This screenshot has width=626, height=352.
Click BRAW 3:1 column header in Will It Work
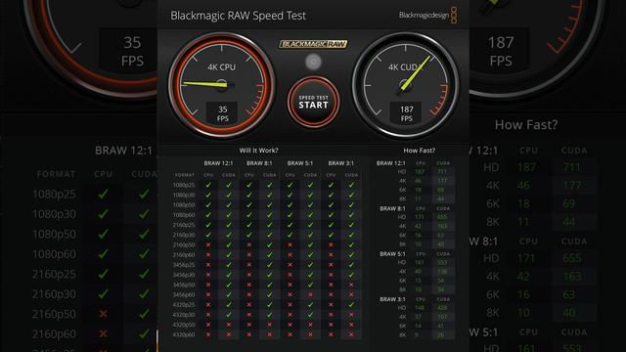(341, 163)
